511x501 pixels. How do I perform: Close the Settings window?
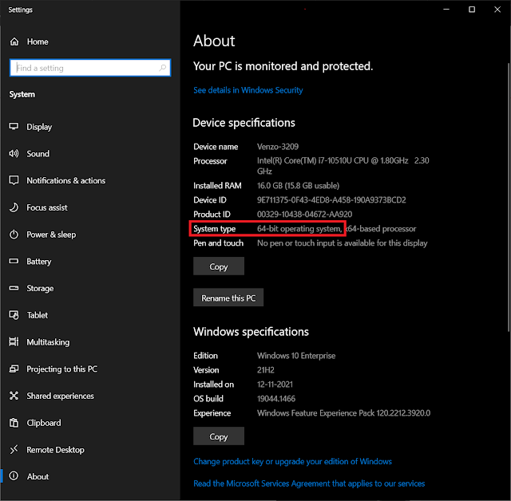[497, 10]
